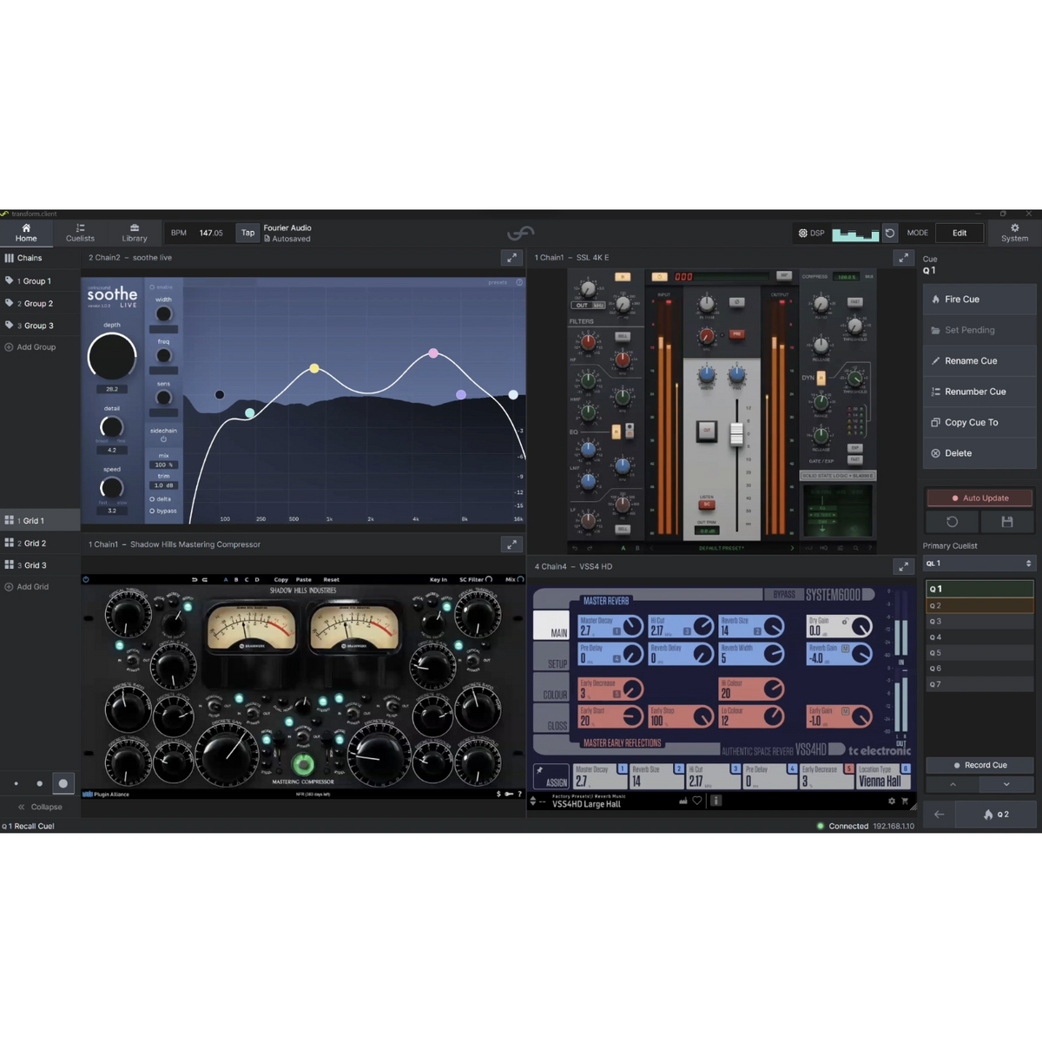Fire next cue Q 2 flame button
This screenshot has height=1042, width=1042.
point(996,814)
